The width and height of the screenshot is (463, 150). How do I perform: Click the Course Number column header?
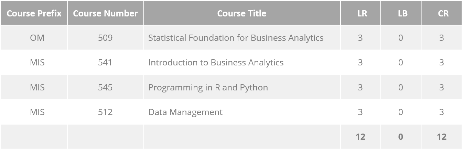(x=105, y=13)
